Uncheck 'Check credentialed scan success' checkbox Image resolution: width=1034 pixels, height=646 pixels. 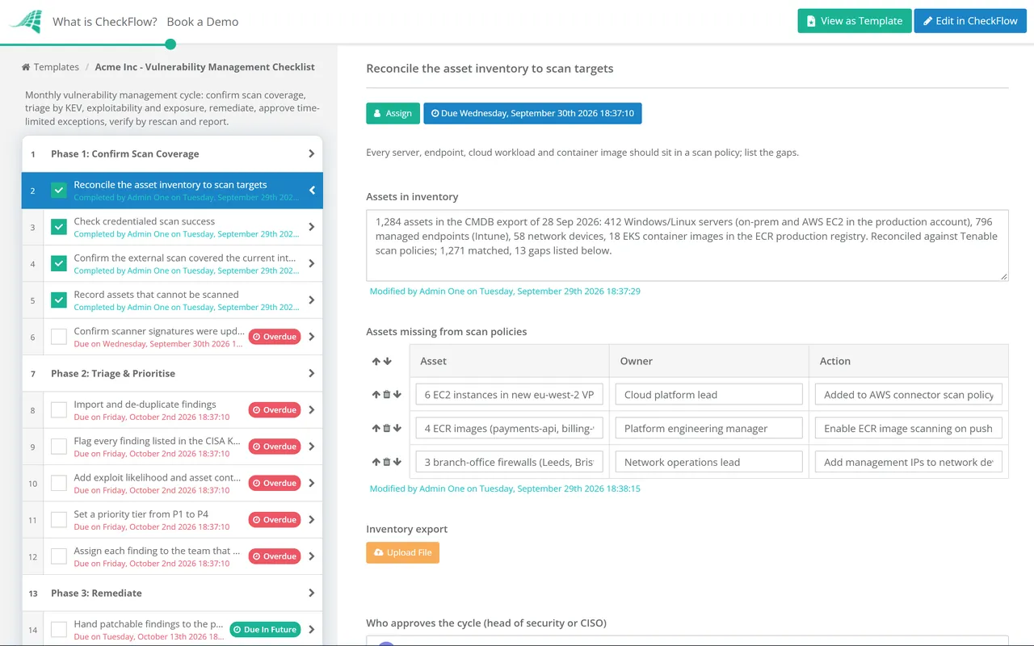coord(59,227)
